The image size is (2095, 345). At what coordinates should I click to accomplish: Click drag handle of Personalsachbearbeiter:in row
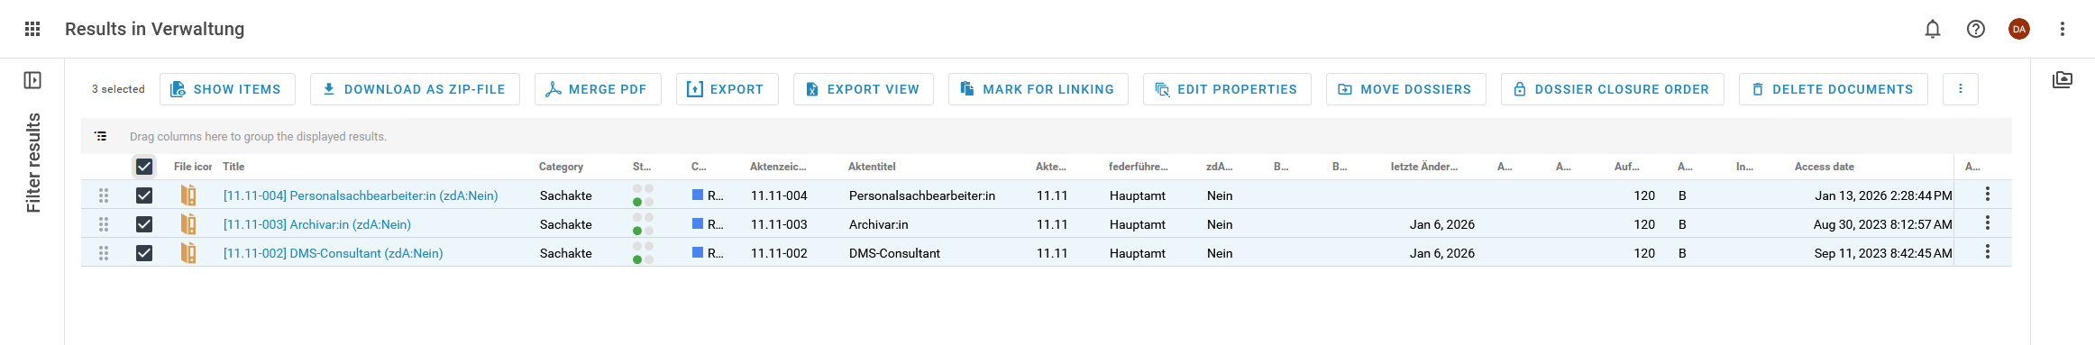coord(104,195)
